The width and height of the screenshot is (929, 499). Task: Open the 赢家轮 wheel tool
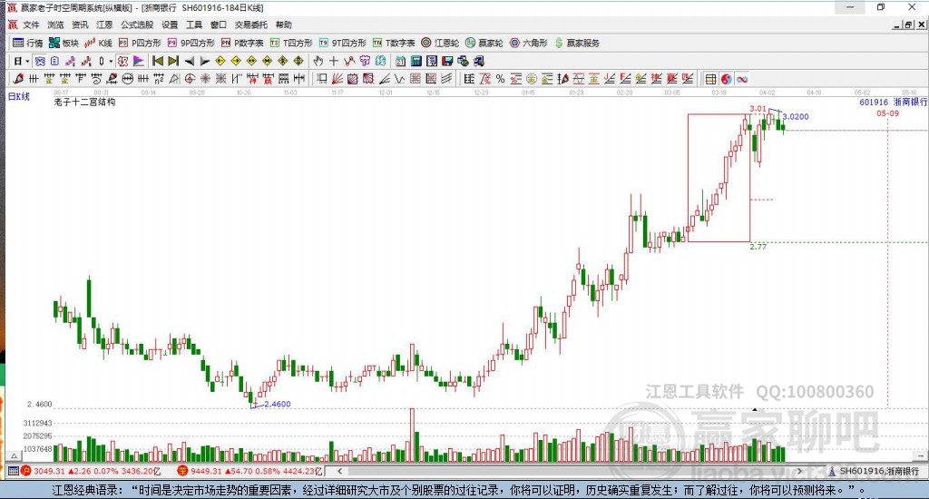point(484,43)
